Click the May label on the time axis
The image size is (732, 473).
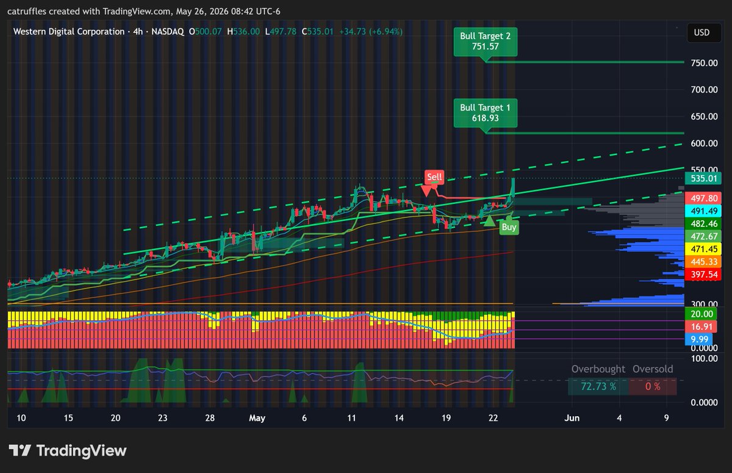257,418
